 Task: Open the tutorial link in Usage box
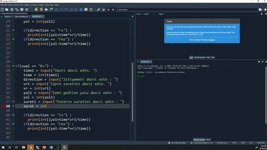(212, 40)
